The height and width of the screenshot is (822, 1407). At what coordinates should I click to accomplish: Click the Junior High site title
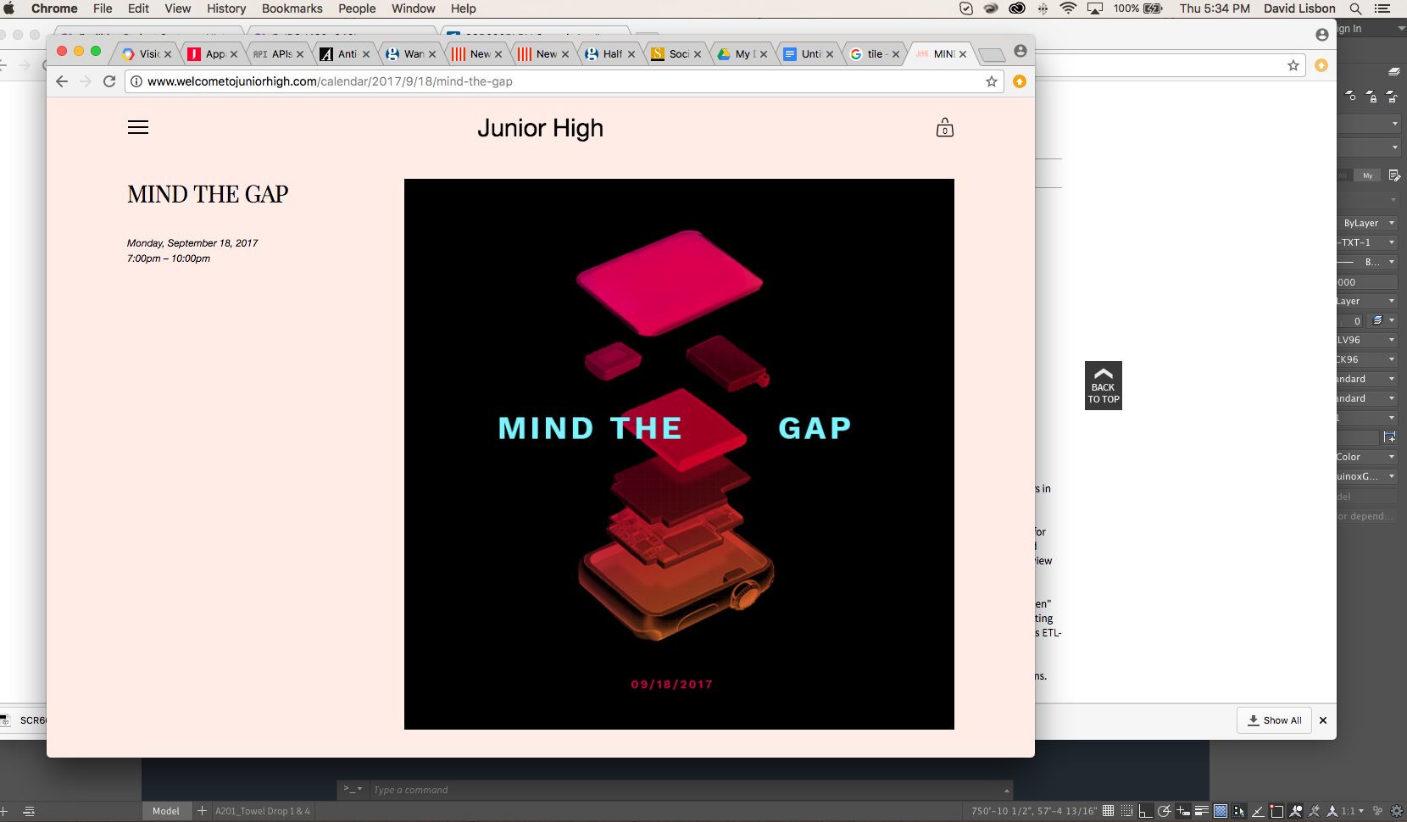[540, 128]
